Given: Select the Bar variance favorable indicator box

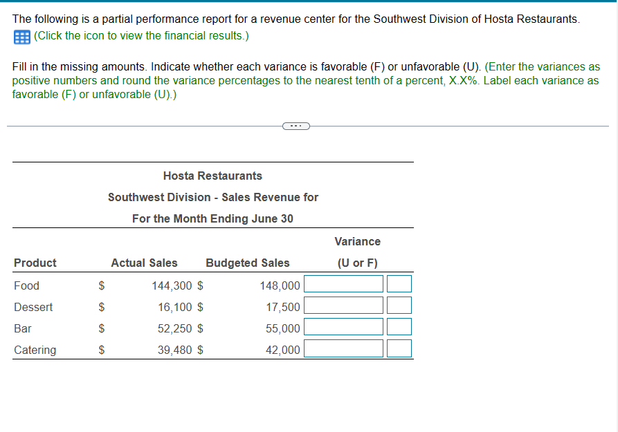Looking at the screenshot, I should (400, 326).
